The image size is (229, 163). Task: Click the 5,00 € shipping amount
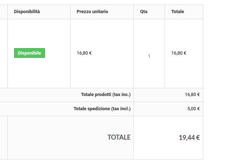click(x=194, y=109)
